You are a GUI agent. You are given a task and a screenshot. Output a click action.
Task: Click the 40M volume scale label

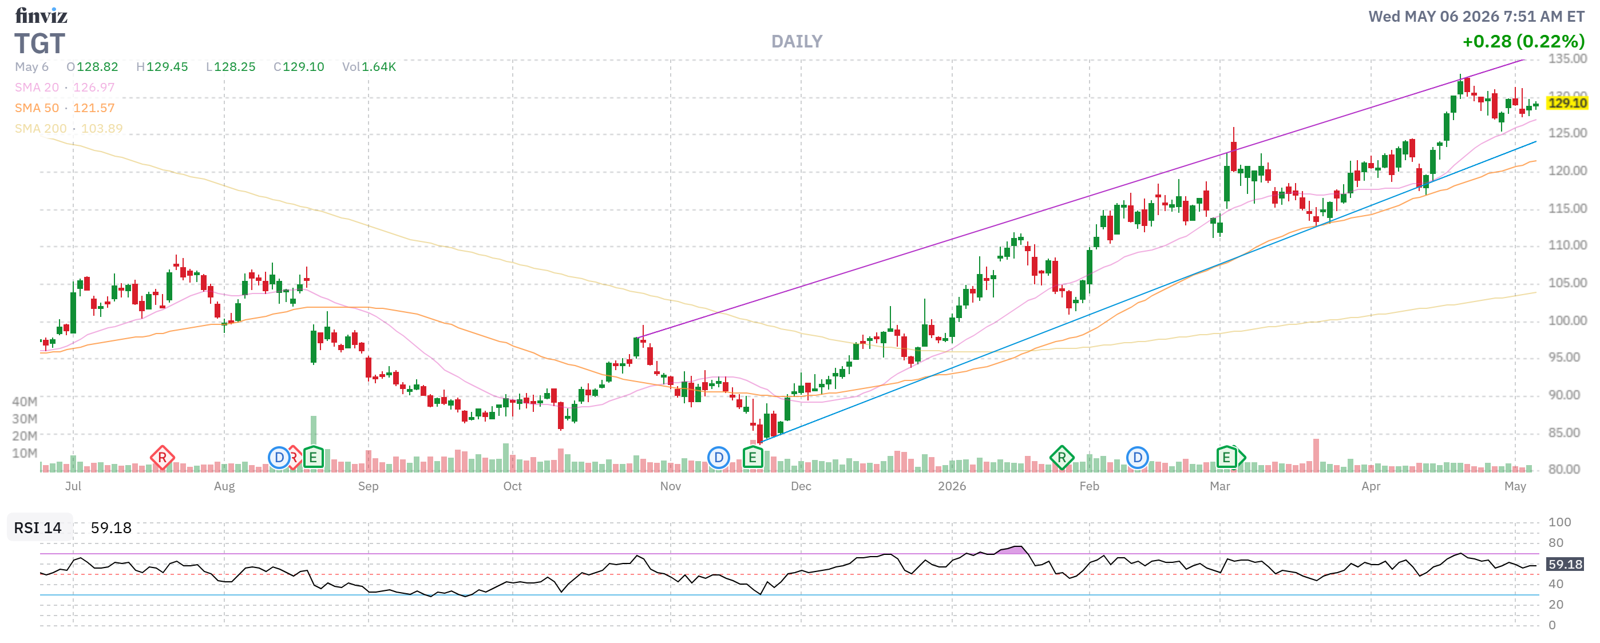point(24,402)
